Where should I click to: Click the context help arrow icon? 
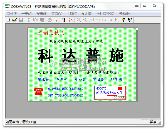tap(130, 20)
